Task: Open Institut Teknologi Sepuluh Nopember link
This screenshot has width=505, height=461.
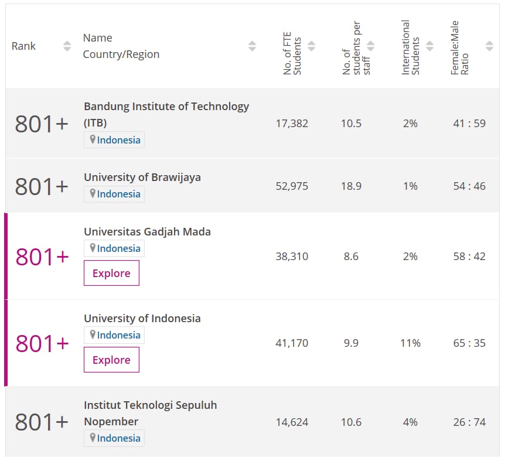Action: 150,405
